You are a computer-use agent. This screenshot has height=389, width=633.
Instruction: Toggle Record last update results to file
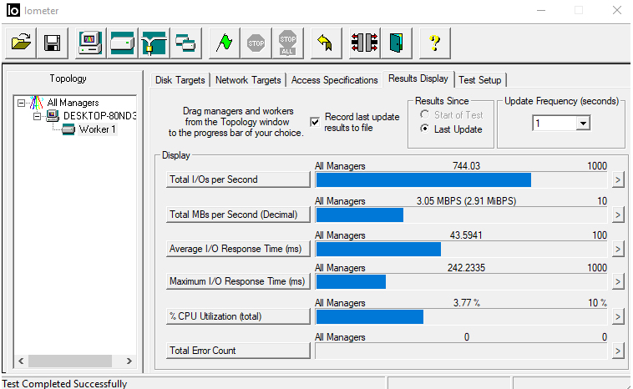point(315,122)
